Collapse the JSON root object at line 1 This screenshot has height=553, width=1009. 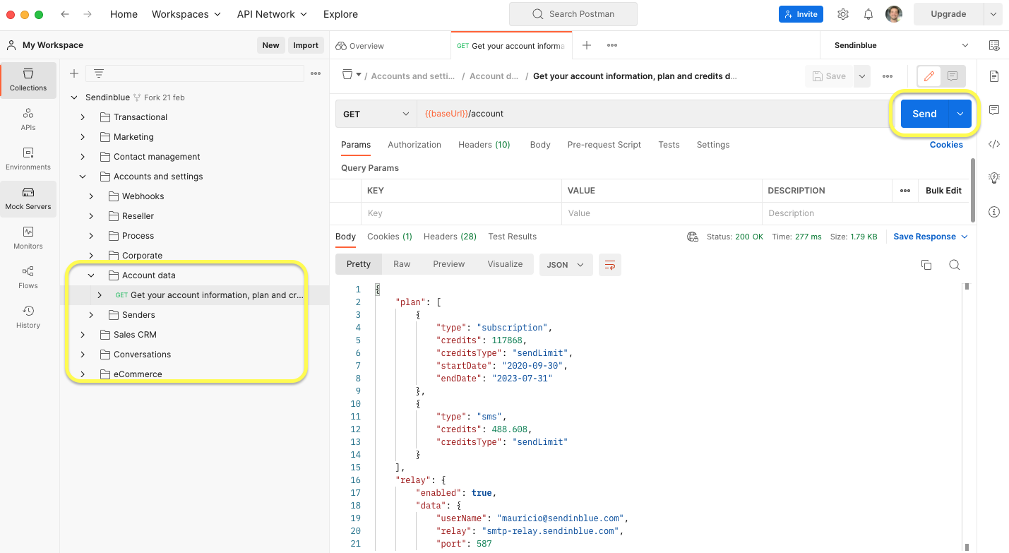pyautogui.click(x=377, y=289)
